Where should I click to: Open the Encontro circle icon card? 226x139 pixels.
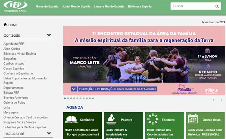coord(153,119)
